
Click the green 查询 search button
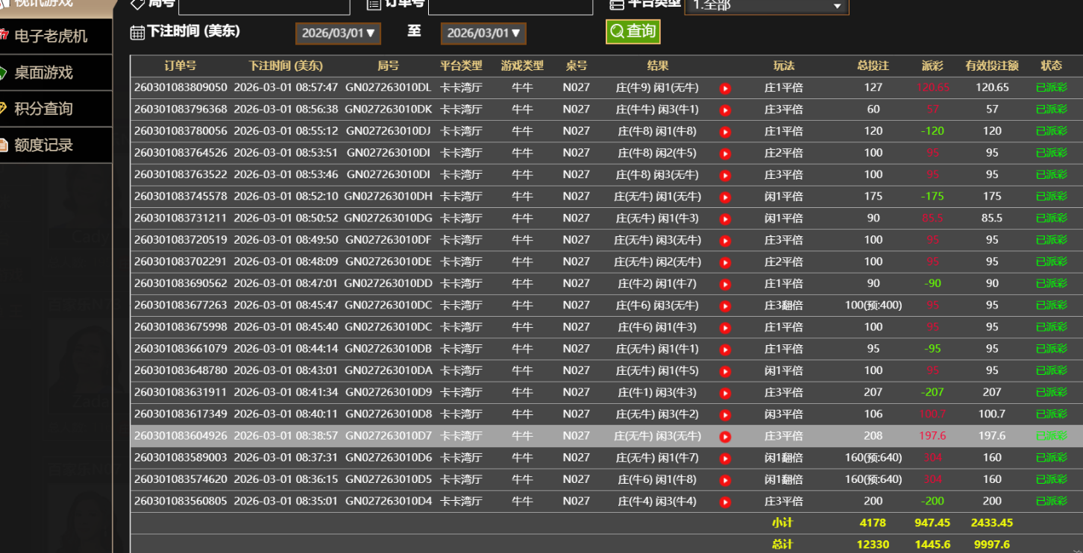tap(632, 31)
